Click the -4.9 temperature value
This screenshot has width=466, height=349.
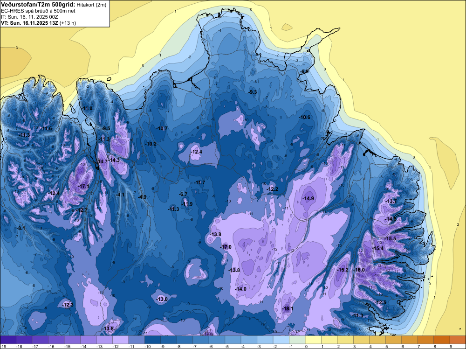pos(142,197)
